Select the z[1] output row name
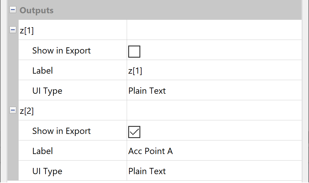The width and height of the screenshot is (309, 183). tap(27, 30)
